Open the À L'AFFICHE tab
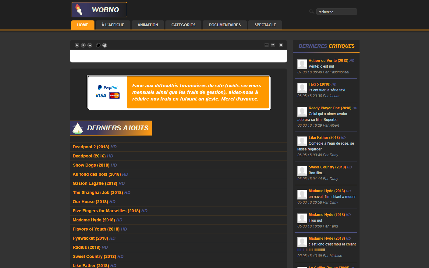Image resolution: width=429 pixels, height=268 pixels. (113, 25)
